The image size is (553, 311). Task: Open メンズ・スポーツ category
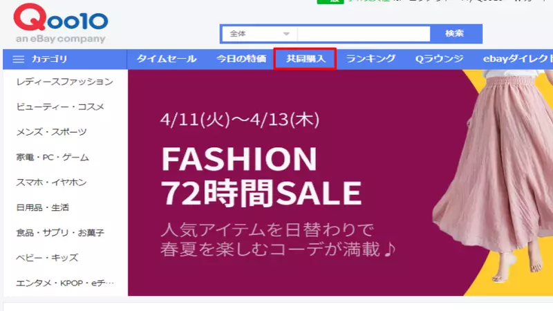tap(51, 132)
